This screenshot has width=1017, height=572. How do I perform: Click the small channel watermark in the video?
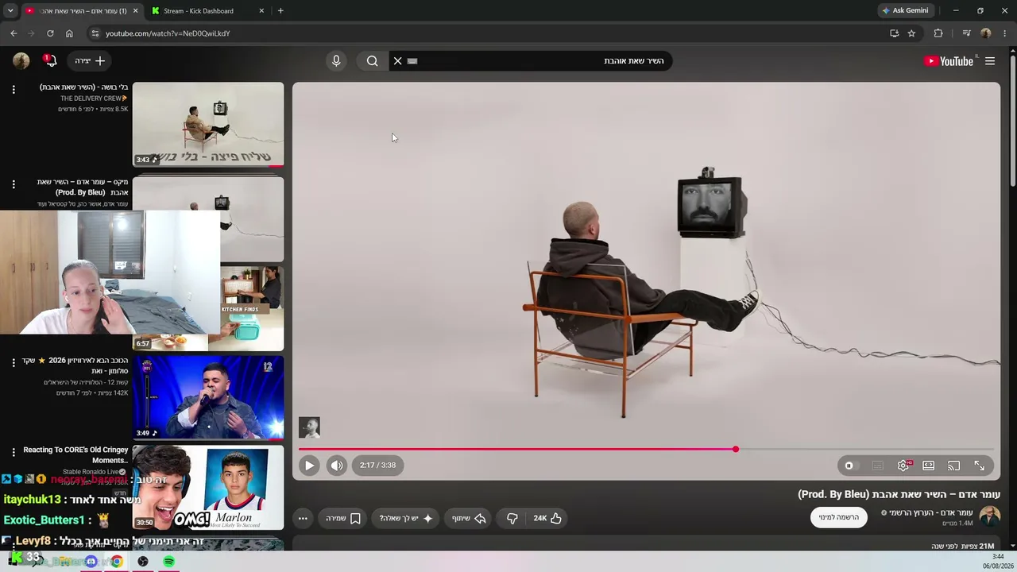pos(309,427)
